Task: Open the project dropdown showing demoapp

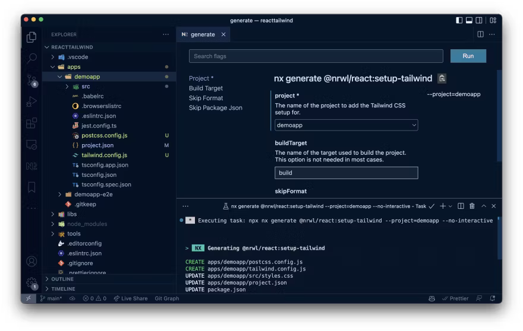Action: [x=346, y=125]
